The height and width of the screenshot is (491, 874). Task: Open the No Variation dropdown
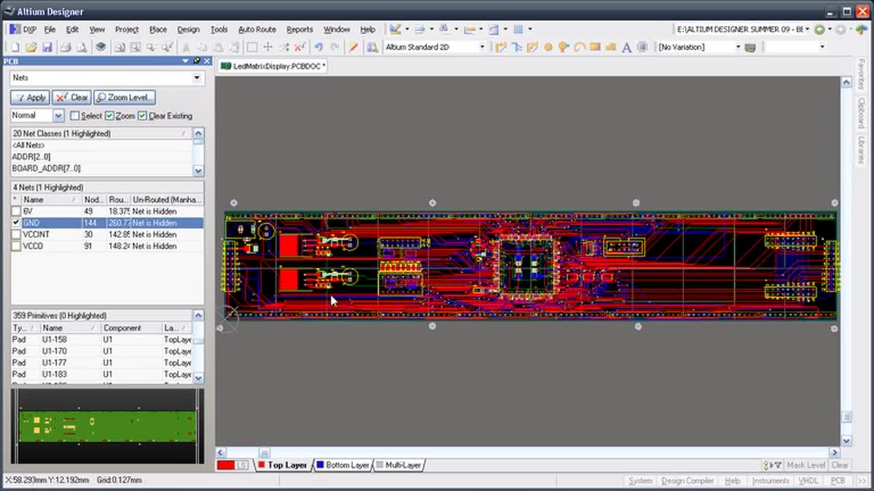737,47
